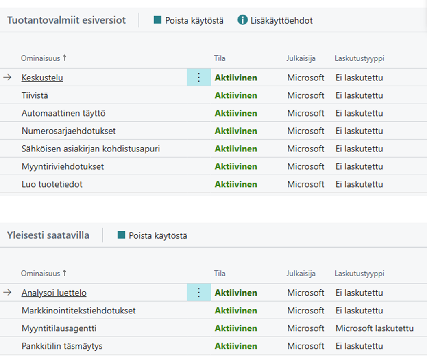This screenshot has height=356, width=427.
Task: Select the Markkinointitekstiehdotukset row
Action: (78, 311)
